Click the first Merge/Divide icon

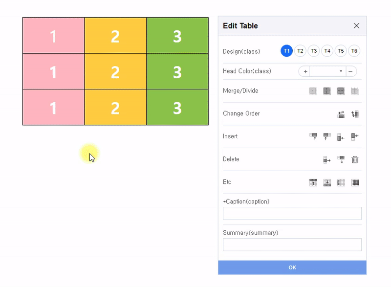[313, 91]
